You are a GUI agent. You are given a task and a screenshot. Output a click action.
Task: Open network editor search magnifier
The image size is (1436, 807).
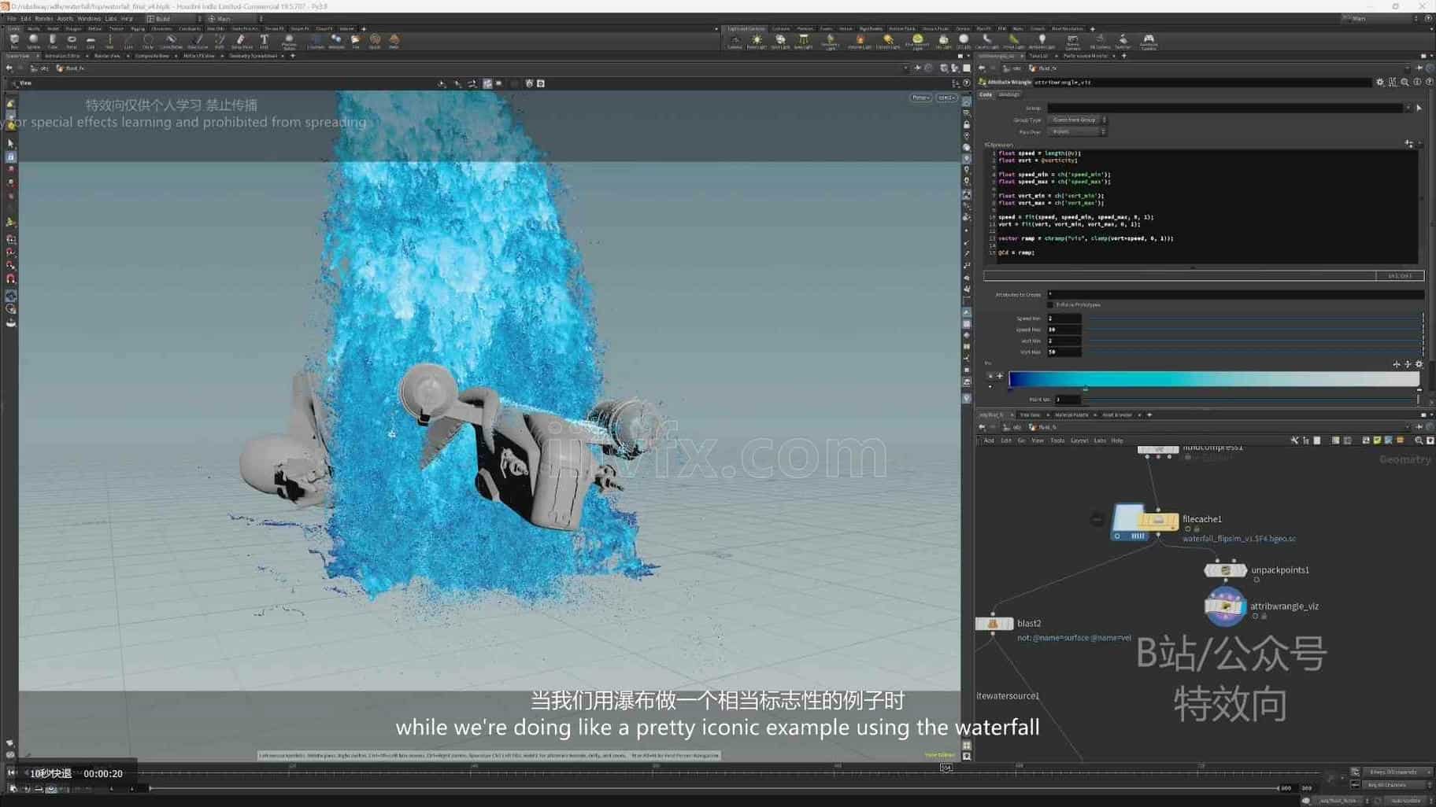point(1419,440)
